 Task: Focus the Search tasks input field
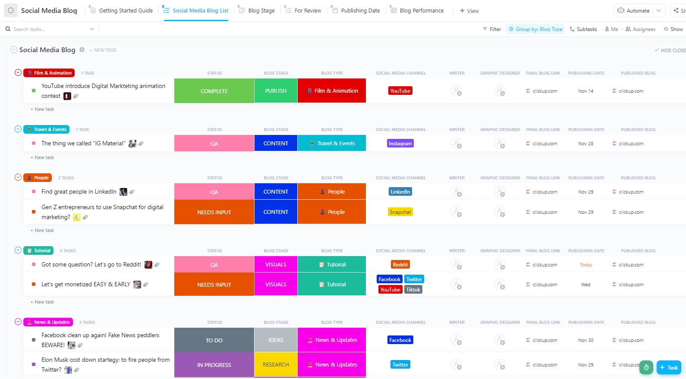[50, 29]
